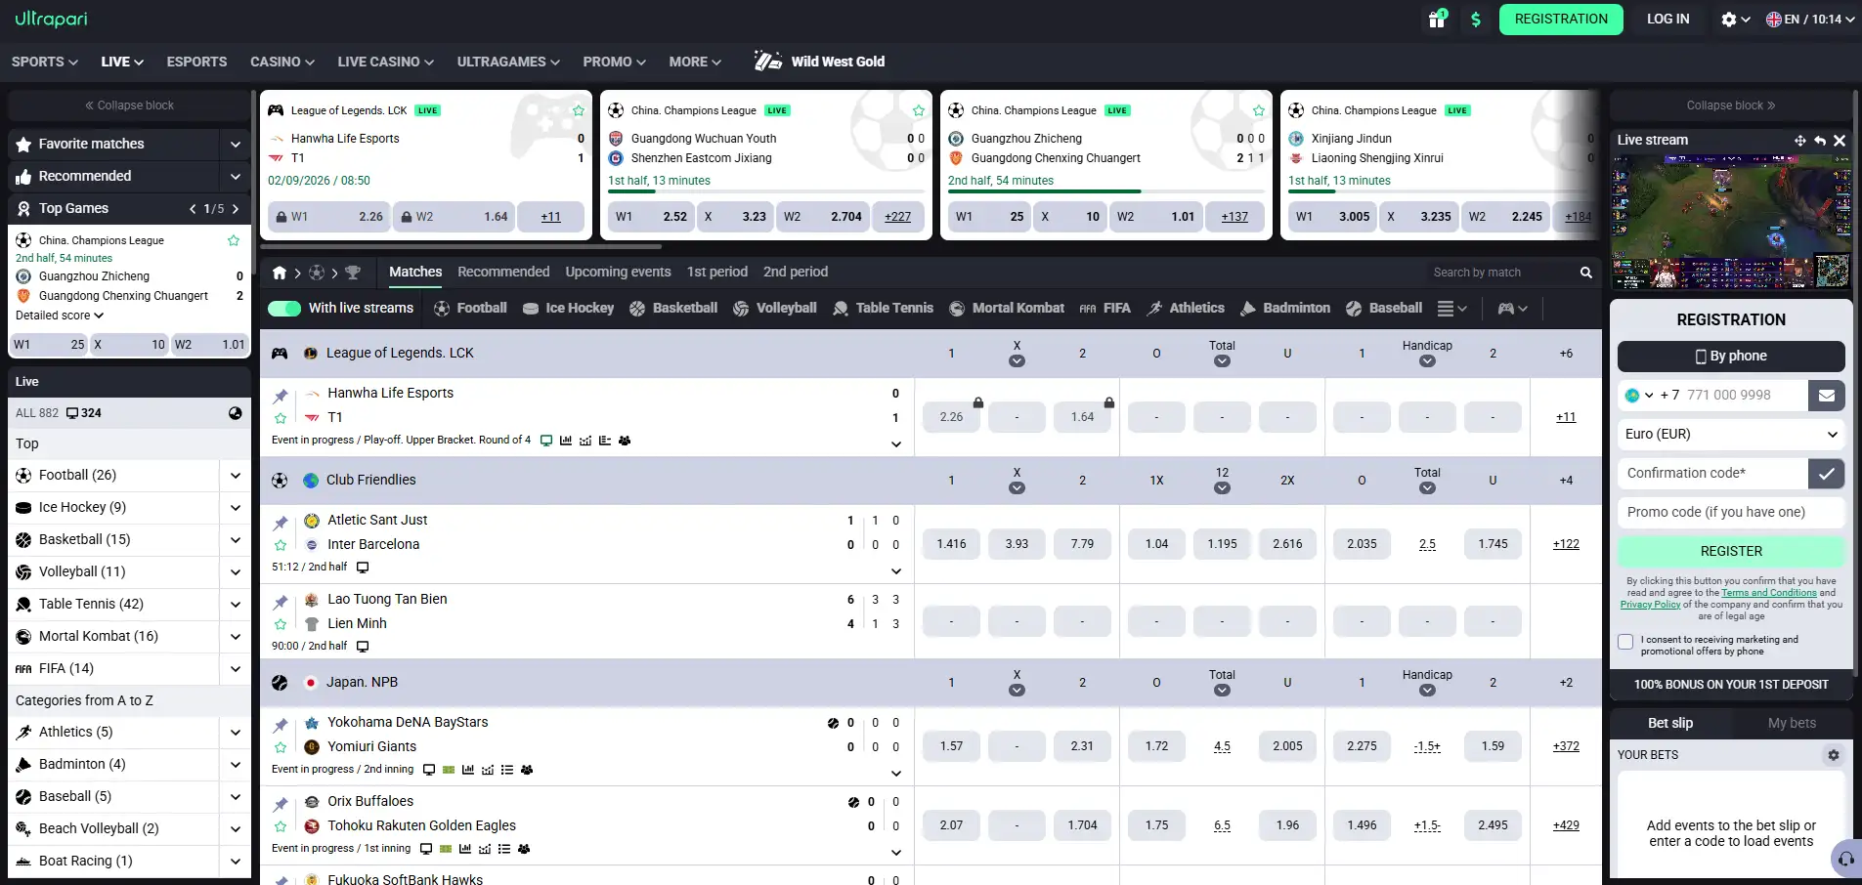Toggle favorite star beside Lien Minh
Viewport: 1862px width, 885px height.
tap(281, 624)
